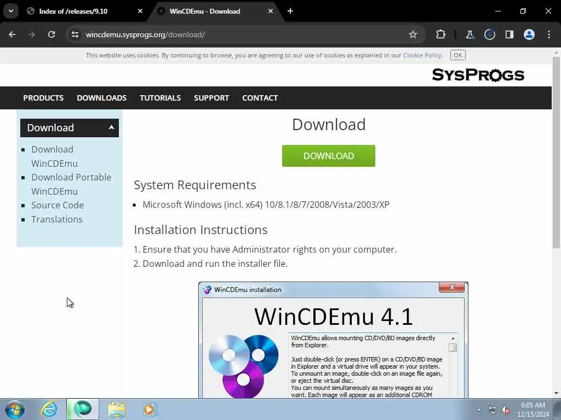Open the browser three-dot menu

549,34
